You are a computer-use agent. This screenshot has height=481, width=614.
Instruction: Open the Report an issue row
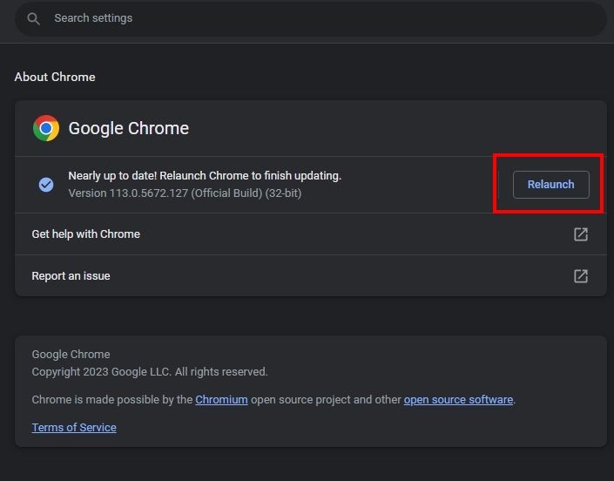pyautogui.click(x=71, y=275)
